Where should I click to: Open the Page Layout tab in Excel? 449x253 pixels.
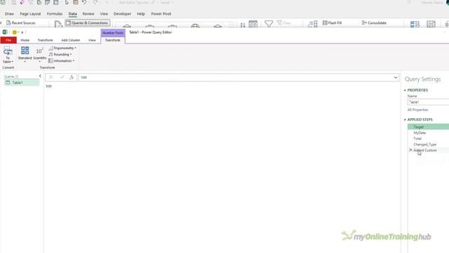(x=30, y=14)
